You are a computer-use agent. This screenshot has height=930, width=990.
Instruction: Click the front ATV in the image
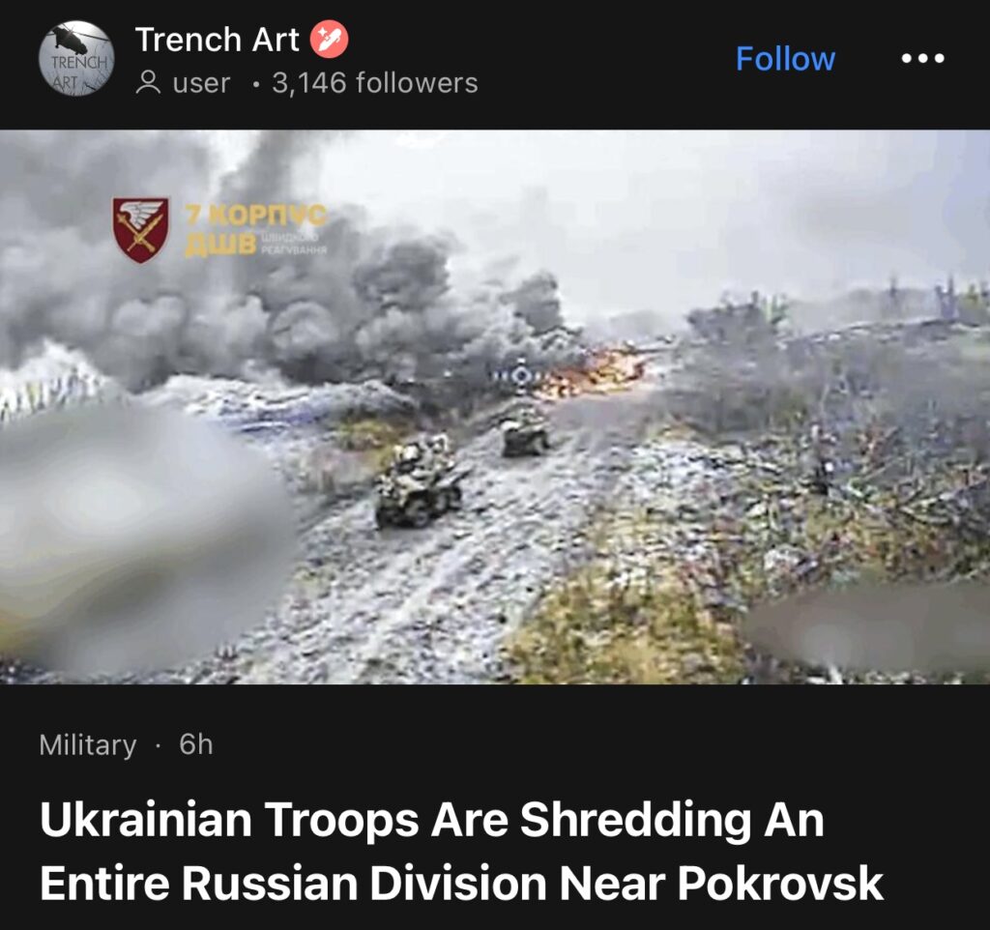coord(420,480)
